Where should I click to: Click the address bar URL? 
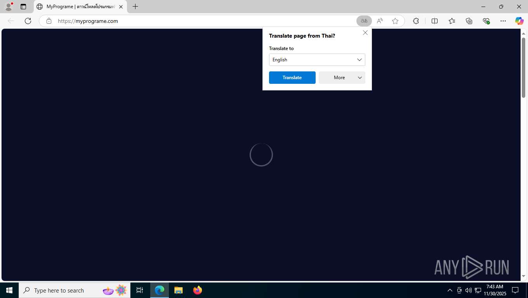pyautogui.click(x=88, y=21)
